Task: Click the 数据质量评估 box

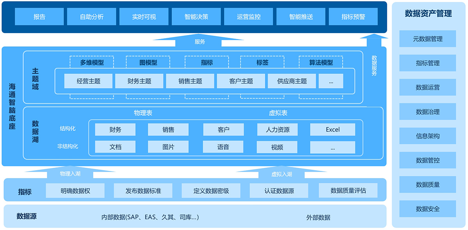Action: 348,191
